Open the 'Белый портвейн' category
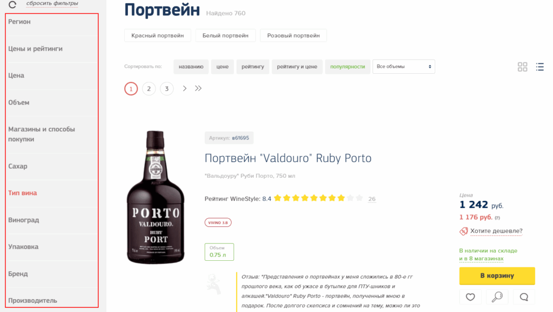Viewport: 553px width, 312px height. click(x=225, y=36)
